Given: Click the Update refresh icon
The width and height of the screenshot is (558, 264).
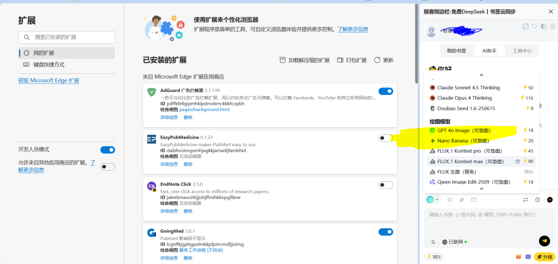Looking at the screenshot, I should click(x=377, y=60).
